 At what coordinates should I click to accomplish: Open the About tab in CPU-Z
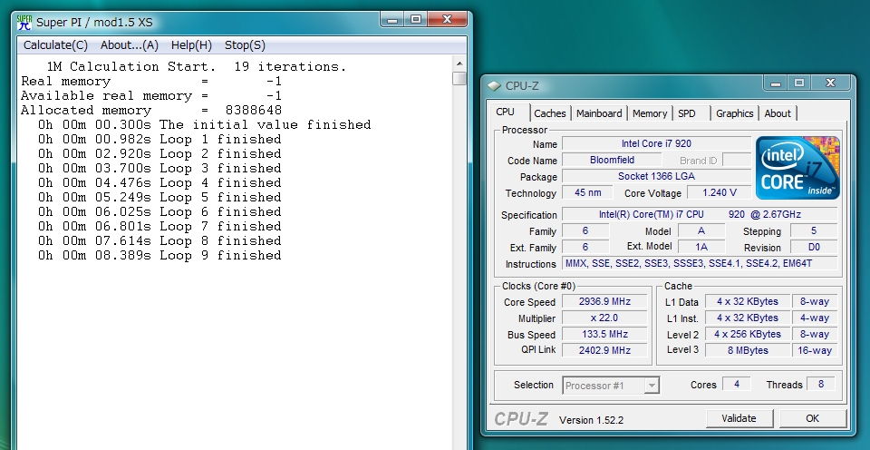pos(778,113)
